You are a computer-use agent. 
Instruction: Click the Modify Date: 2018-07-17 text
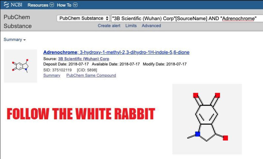[165, 64]
